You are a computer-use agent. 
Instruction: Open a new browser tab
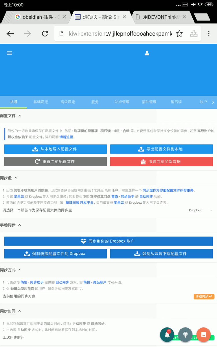(202, 17)
